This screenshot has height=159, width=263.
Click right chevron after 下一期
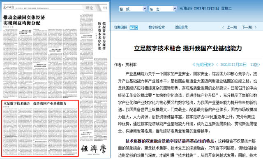click(x=256, y=27)
